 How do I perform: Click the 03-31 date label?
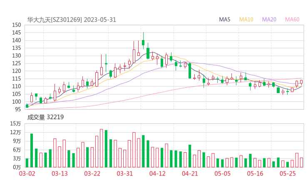click(125, 173)
